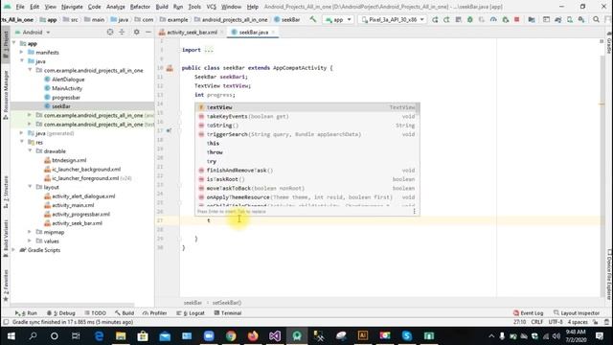Screen dimensions: 613x345
Task: Open the Microsoft Edge taskbar icon
Action: 99,336
